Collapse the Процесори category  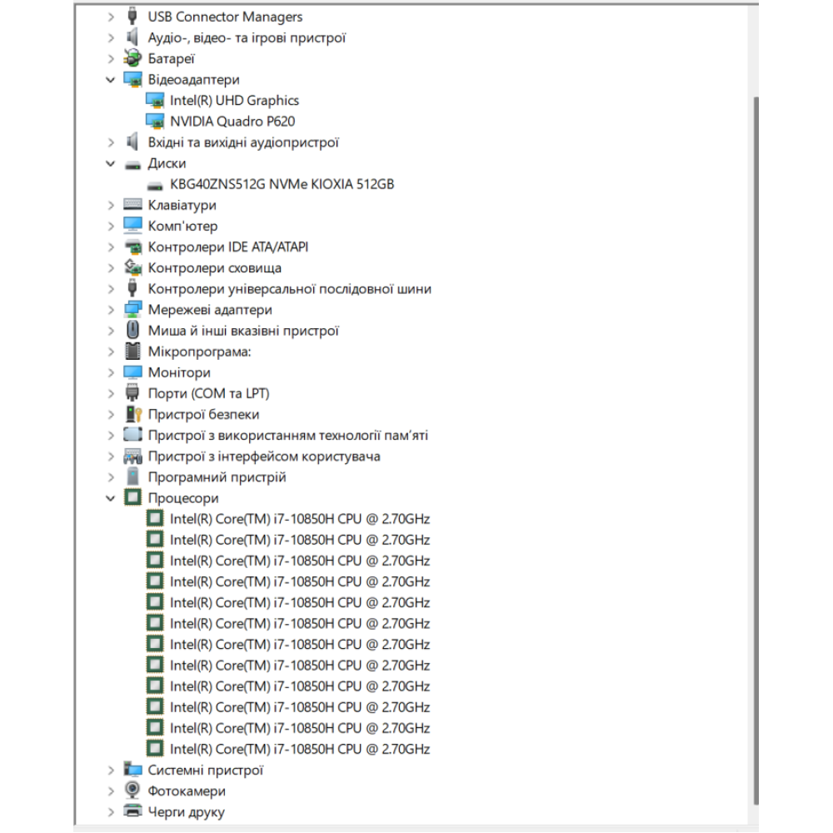tap(110, 498)
